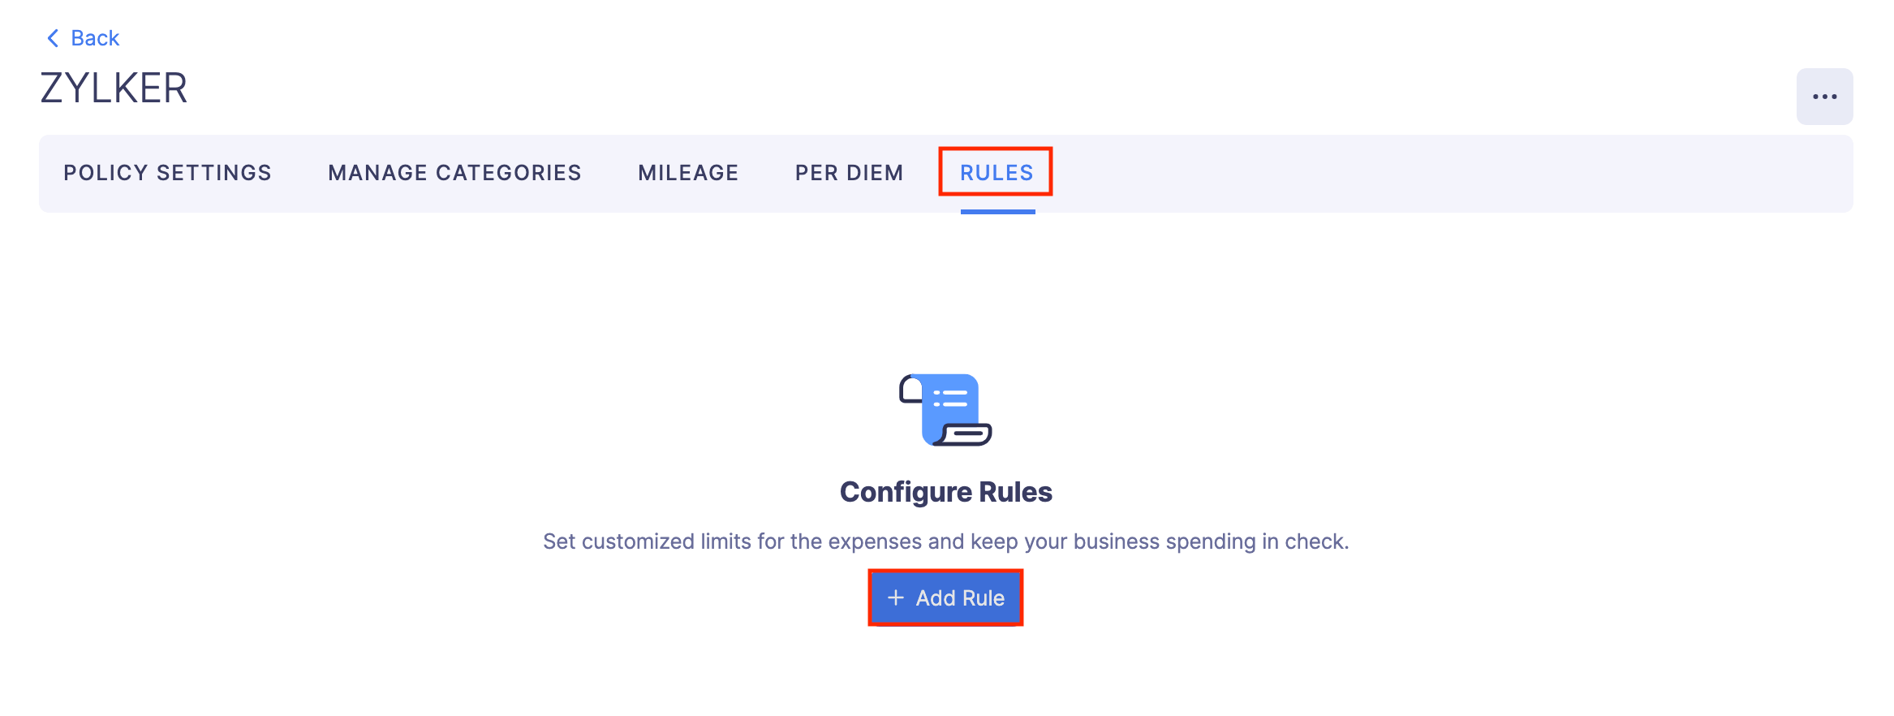Click the spending limits description text

point(945,541)
